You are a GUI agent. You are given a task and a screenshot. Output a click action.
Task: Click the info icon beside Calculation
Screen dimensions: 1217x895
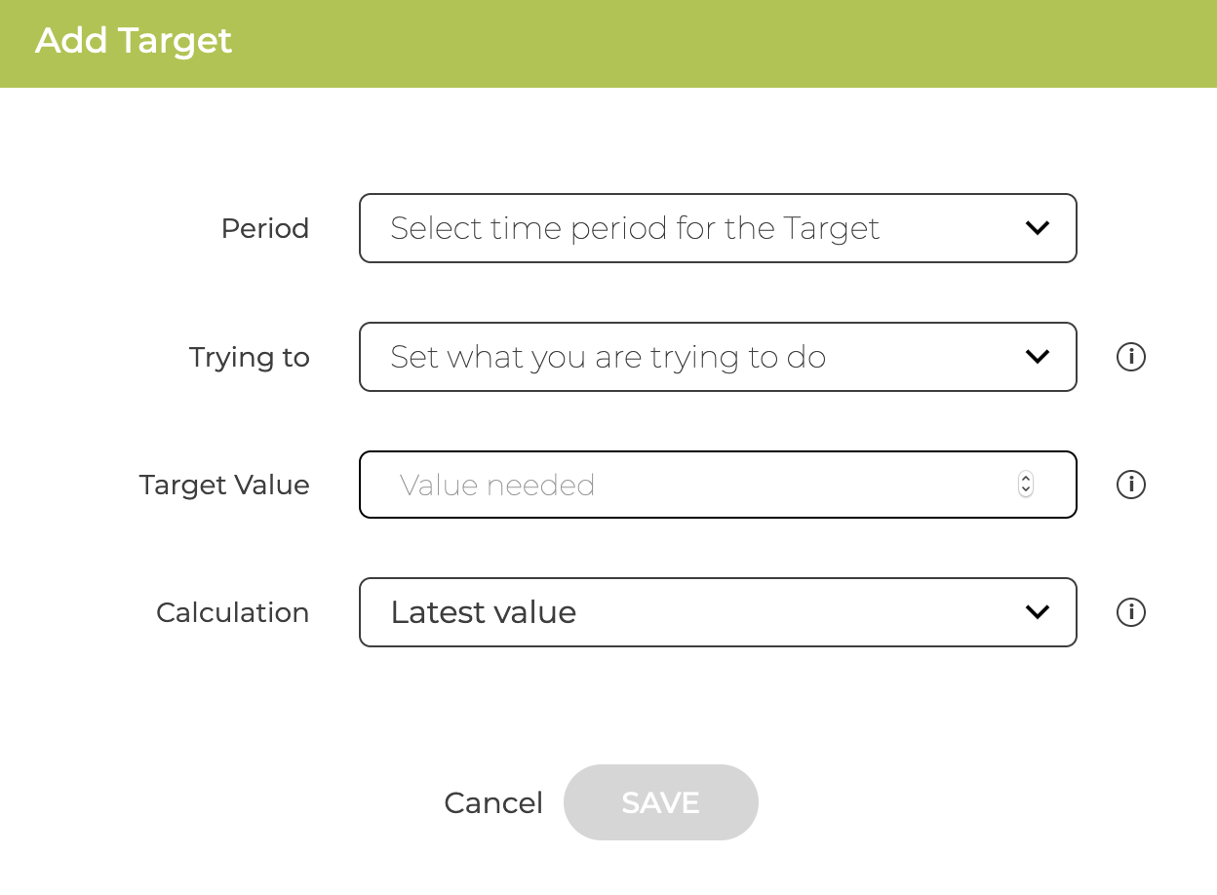tap(1130, 612)
